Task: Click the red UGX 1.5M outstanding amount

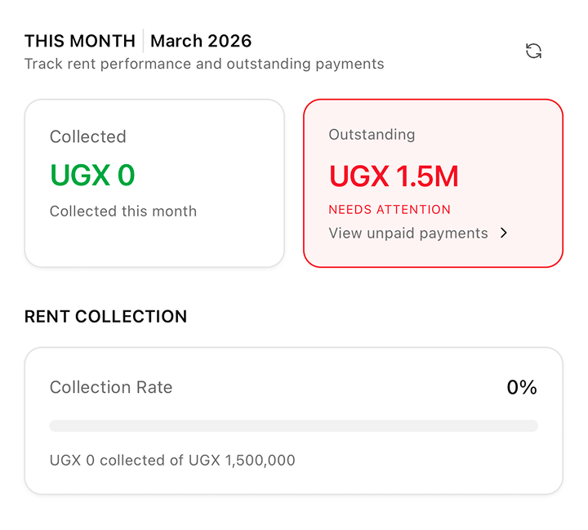Action: click(394, 176)
